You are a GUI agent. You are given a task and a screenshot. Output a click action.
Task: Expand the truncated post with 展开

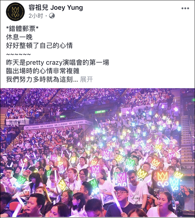pyautogui.click(x=86, y=79)
